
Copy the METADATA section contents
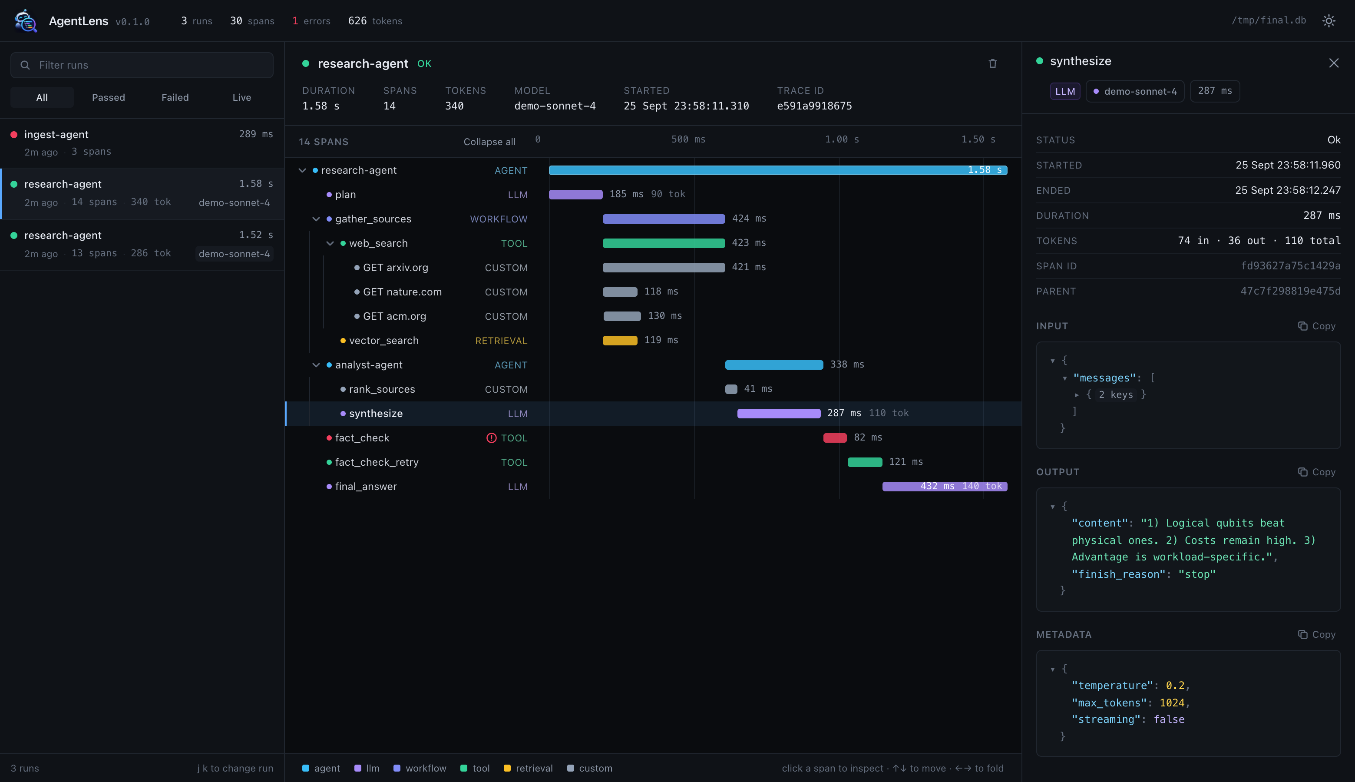(x=1316, y=634)
